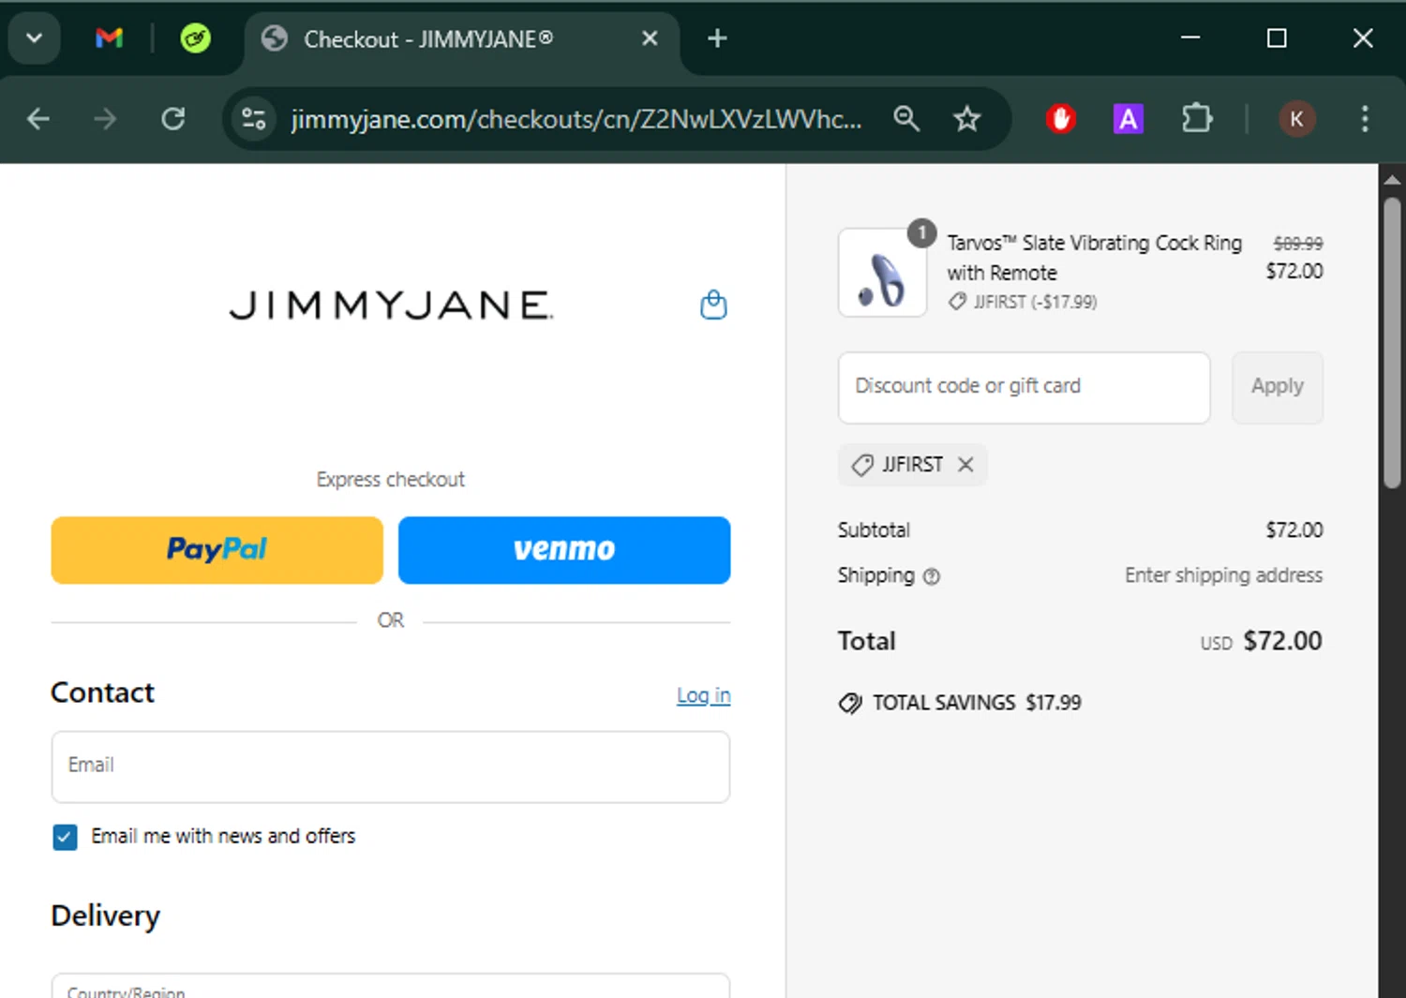Go forward to the next page
1406x998 pixels.
click(105, 119)
